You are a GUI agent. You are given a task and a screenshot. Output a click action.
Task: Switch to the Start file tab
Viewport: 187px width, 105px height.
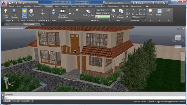8,24
